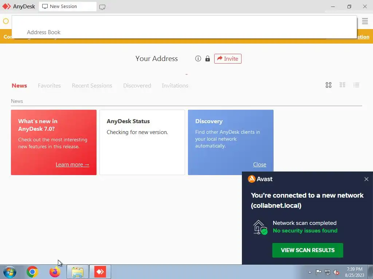Click the info icon next to Your Address

click(x=198, y=58)
